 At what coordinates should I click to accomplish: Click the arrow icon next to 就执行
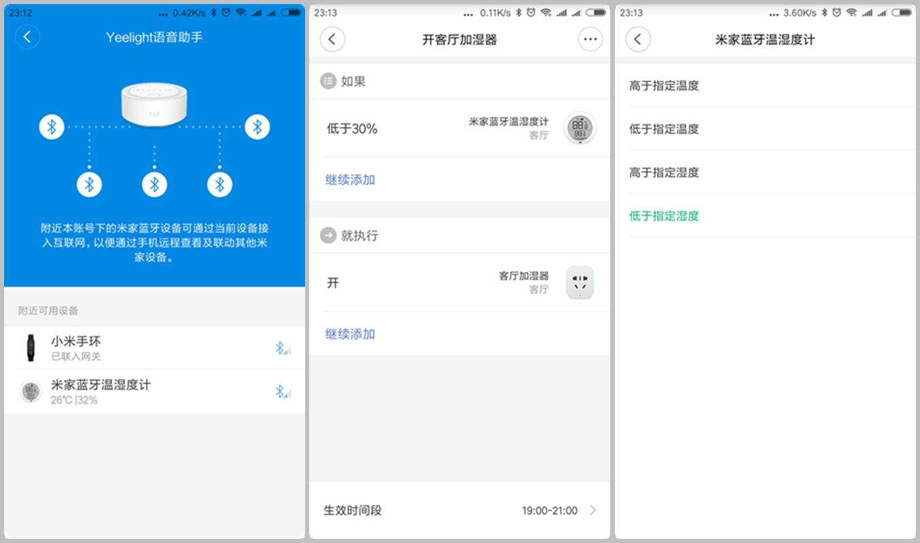[x=328, y=236]
